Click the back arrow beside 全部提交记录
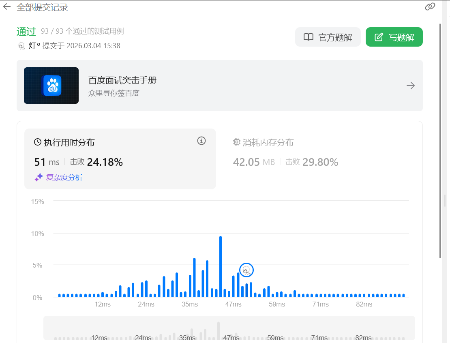450x343 pixels. tap(7, 7)
